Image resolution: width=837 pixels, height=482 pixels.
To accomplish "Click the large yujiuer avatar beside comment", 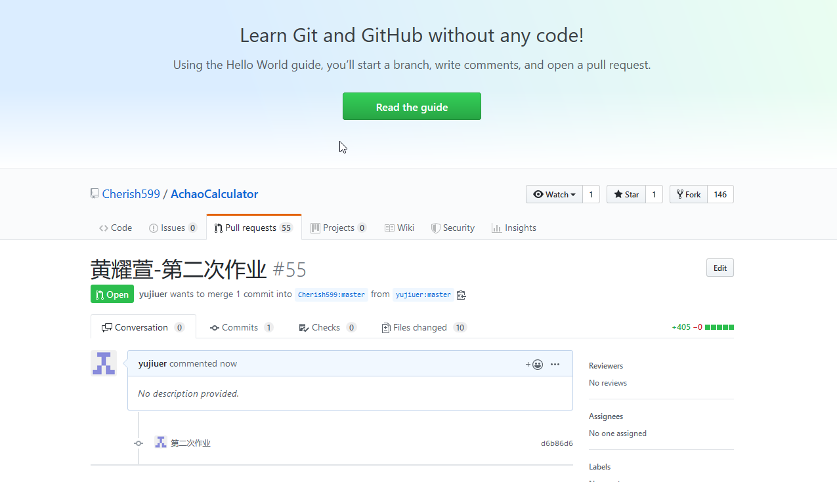I will [104, 363].
